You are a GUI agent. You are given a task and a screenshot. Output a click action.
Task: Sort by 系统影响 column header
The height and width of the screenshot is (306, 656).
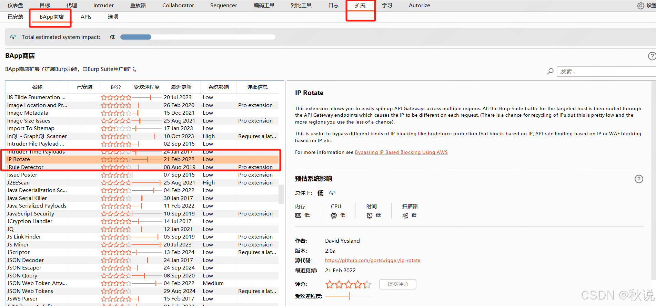pyautogui.click(x=219, y=87)
